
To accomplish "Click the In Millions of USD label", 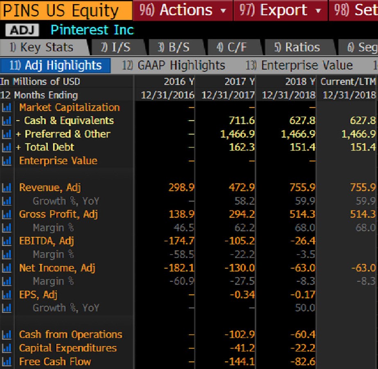I will pyautogui.click(x=40, y=82).
